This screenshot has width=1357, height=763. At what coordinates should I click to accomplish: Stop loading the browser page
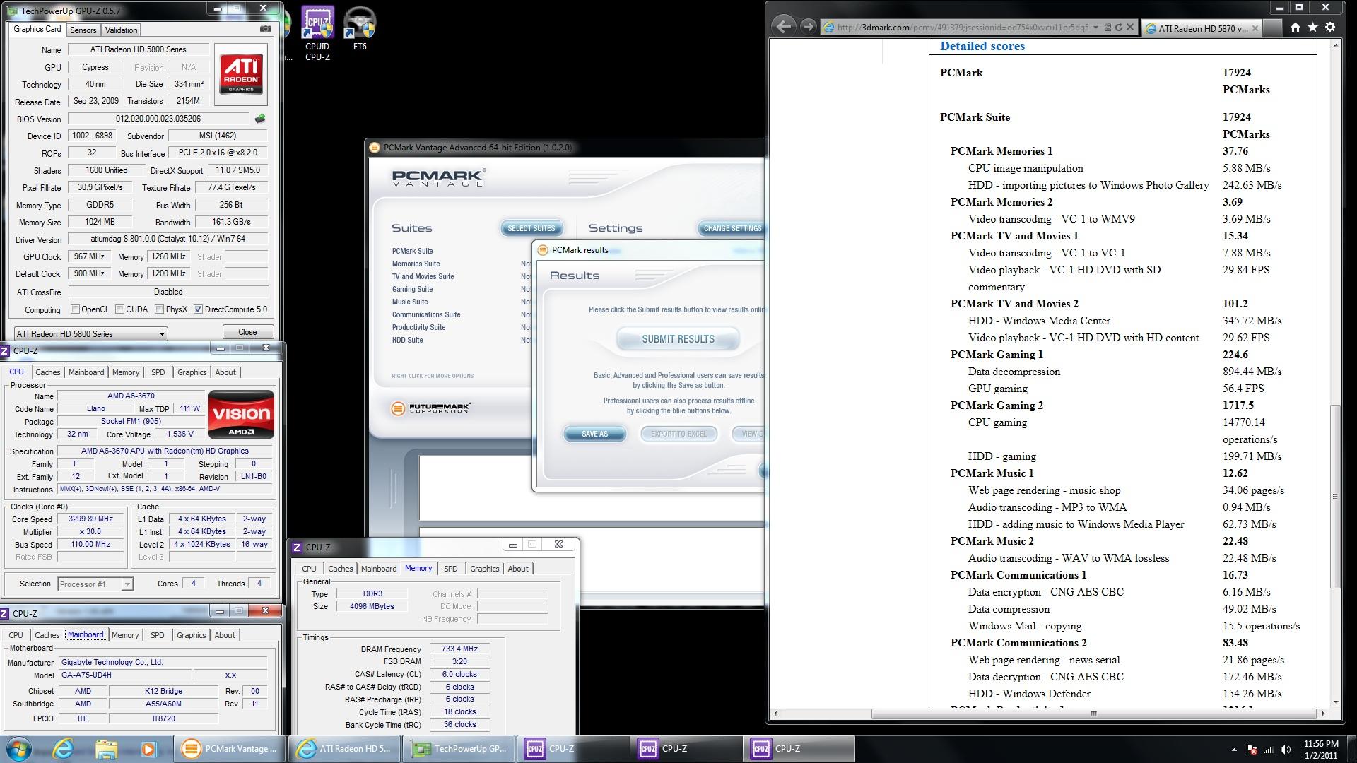[x=1129, y=28]
